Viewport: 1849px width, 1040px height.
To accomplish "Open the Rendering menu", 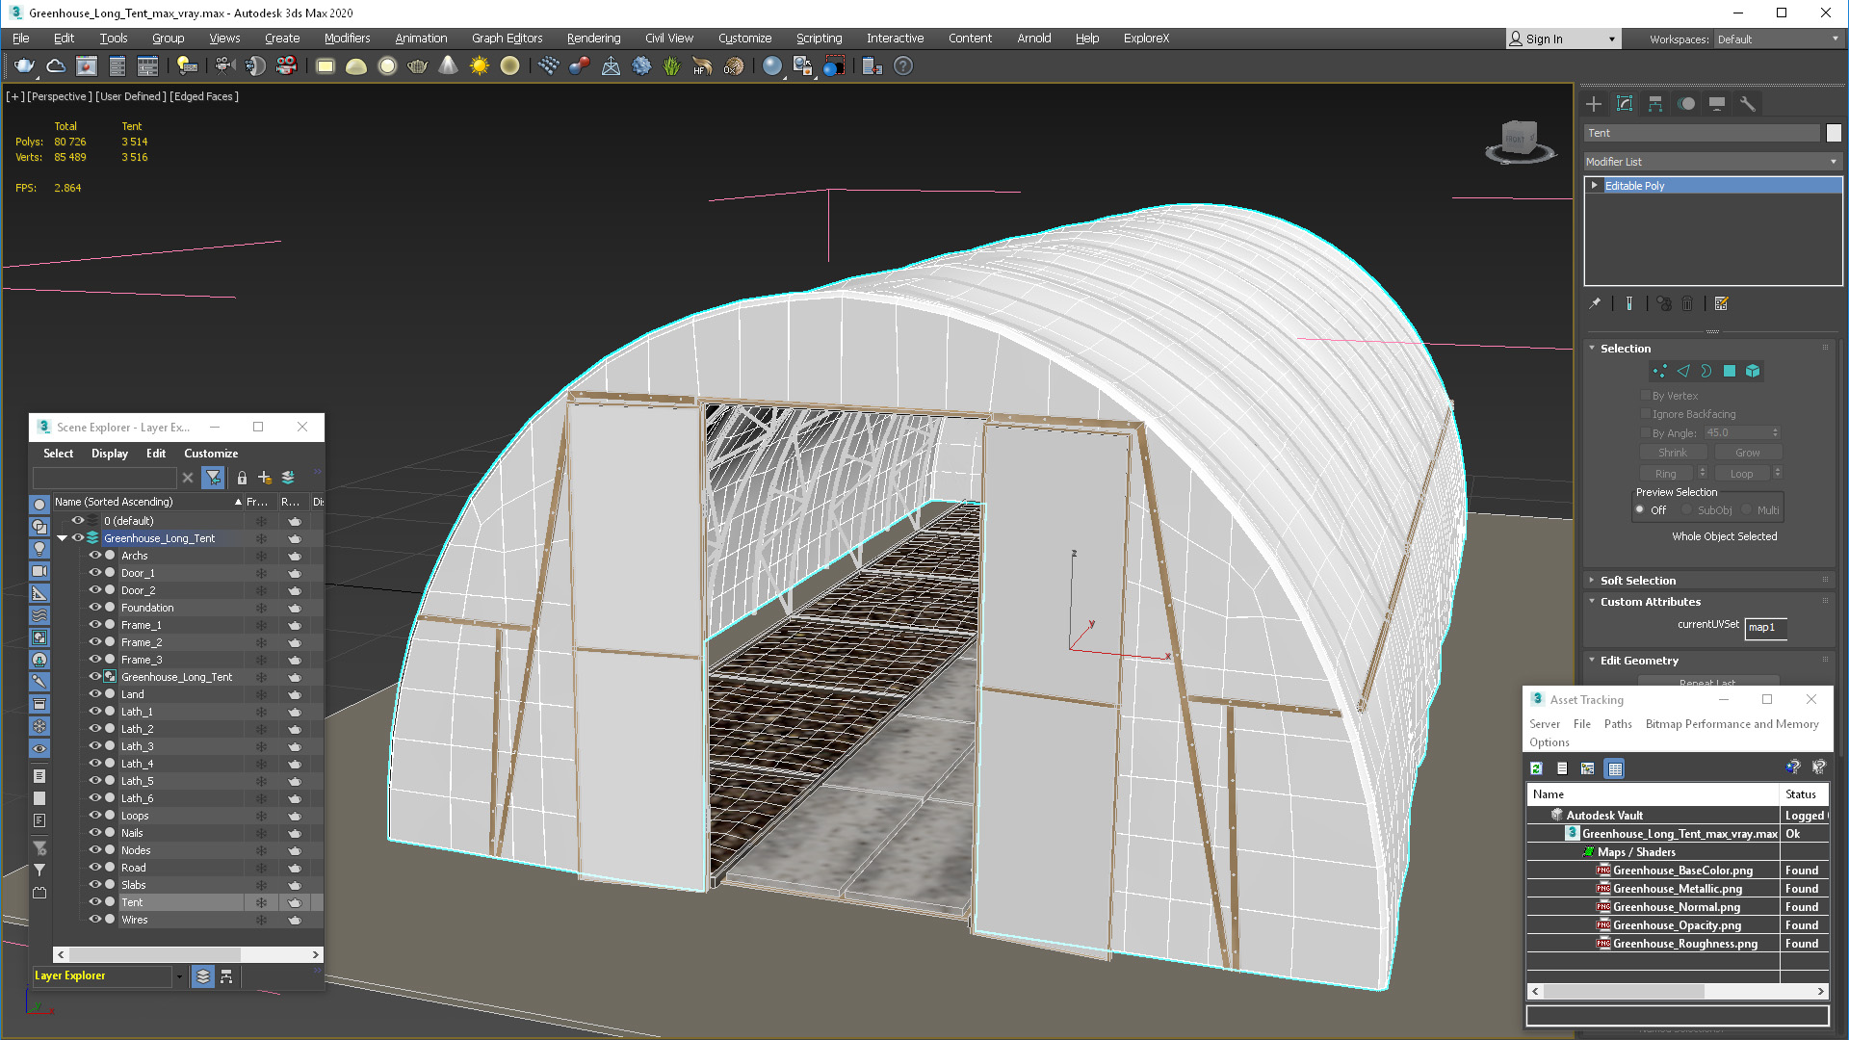I will point(592,39).
